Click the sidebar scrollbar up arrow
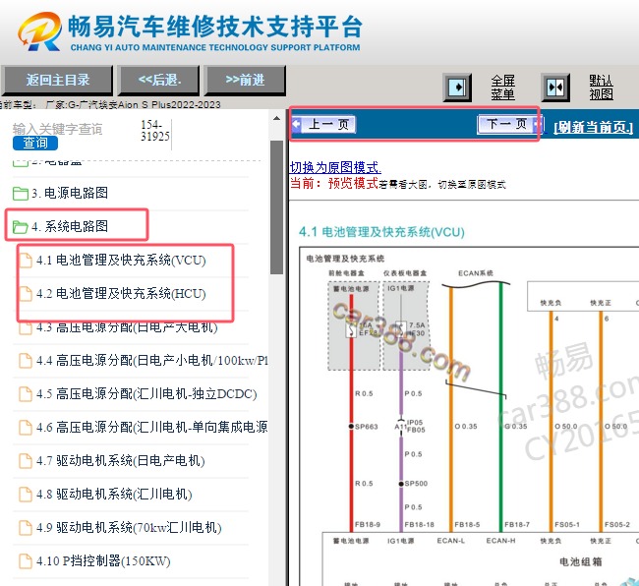This screenshot has height=586, width=639. tap(276, 119)
